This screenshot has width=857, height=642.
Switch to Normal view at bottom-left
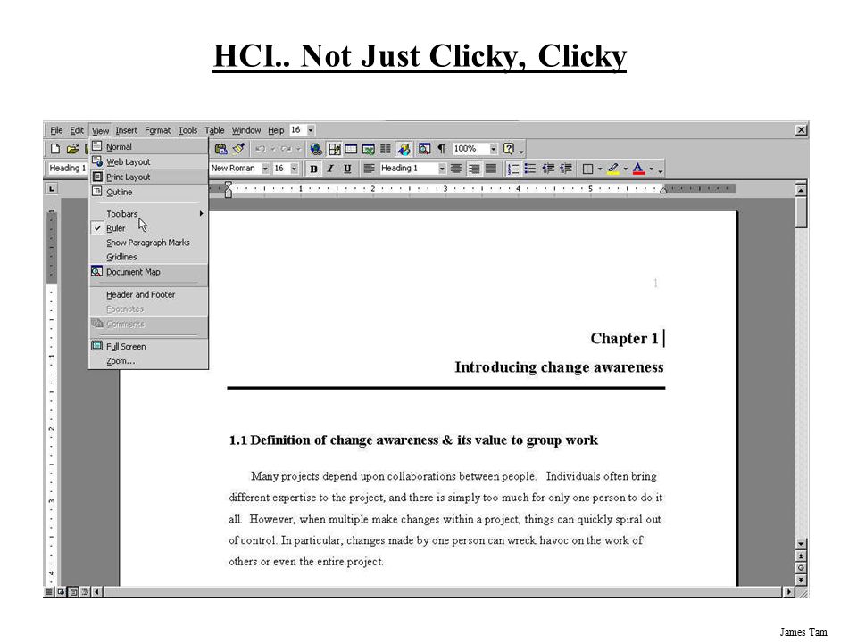tap(49, 592)
